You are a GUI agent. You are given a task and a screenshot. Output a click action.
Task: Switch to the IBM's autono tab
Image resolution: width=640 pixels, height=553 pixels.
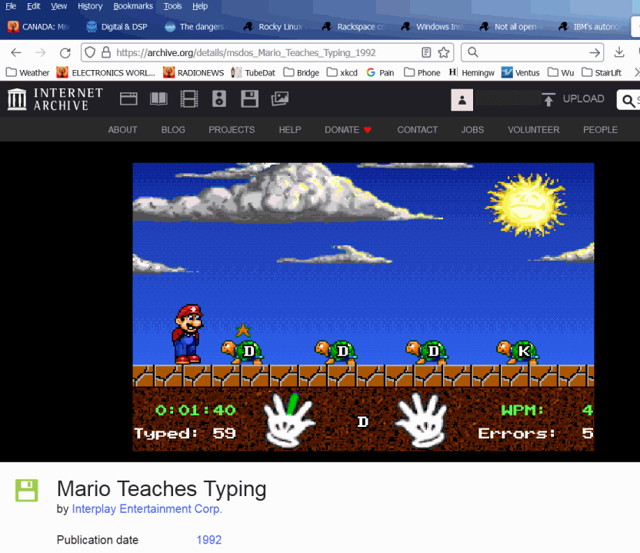pos(590,26)
